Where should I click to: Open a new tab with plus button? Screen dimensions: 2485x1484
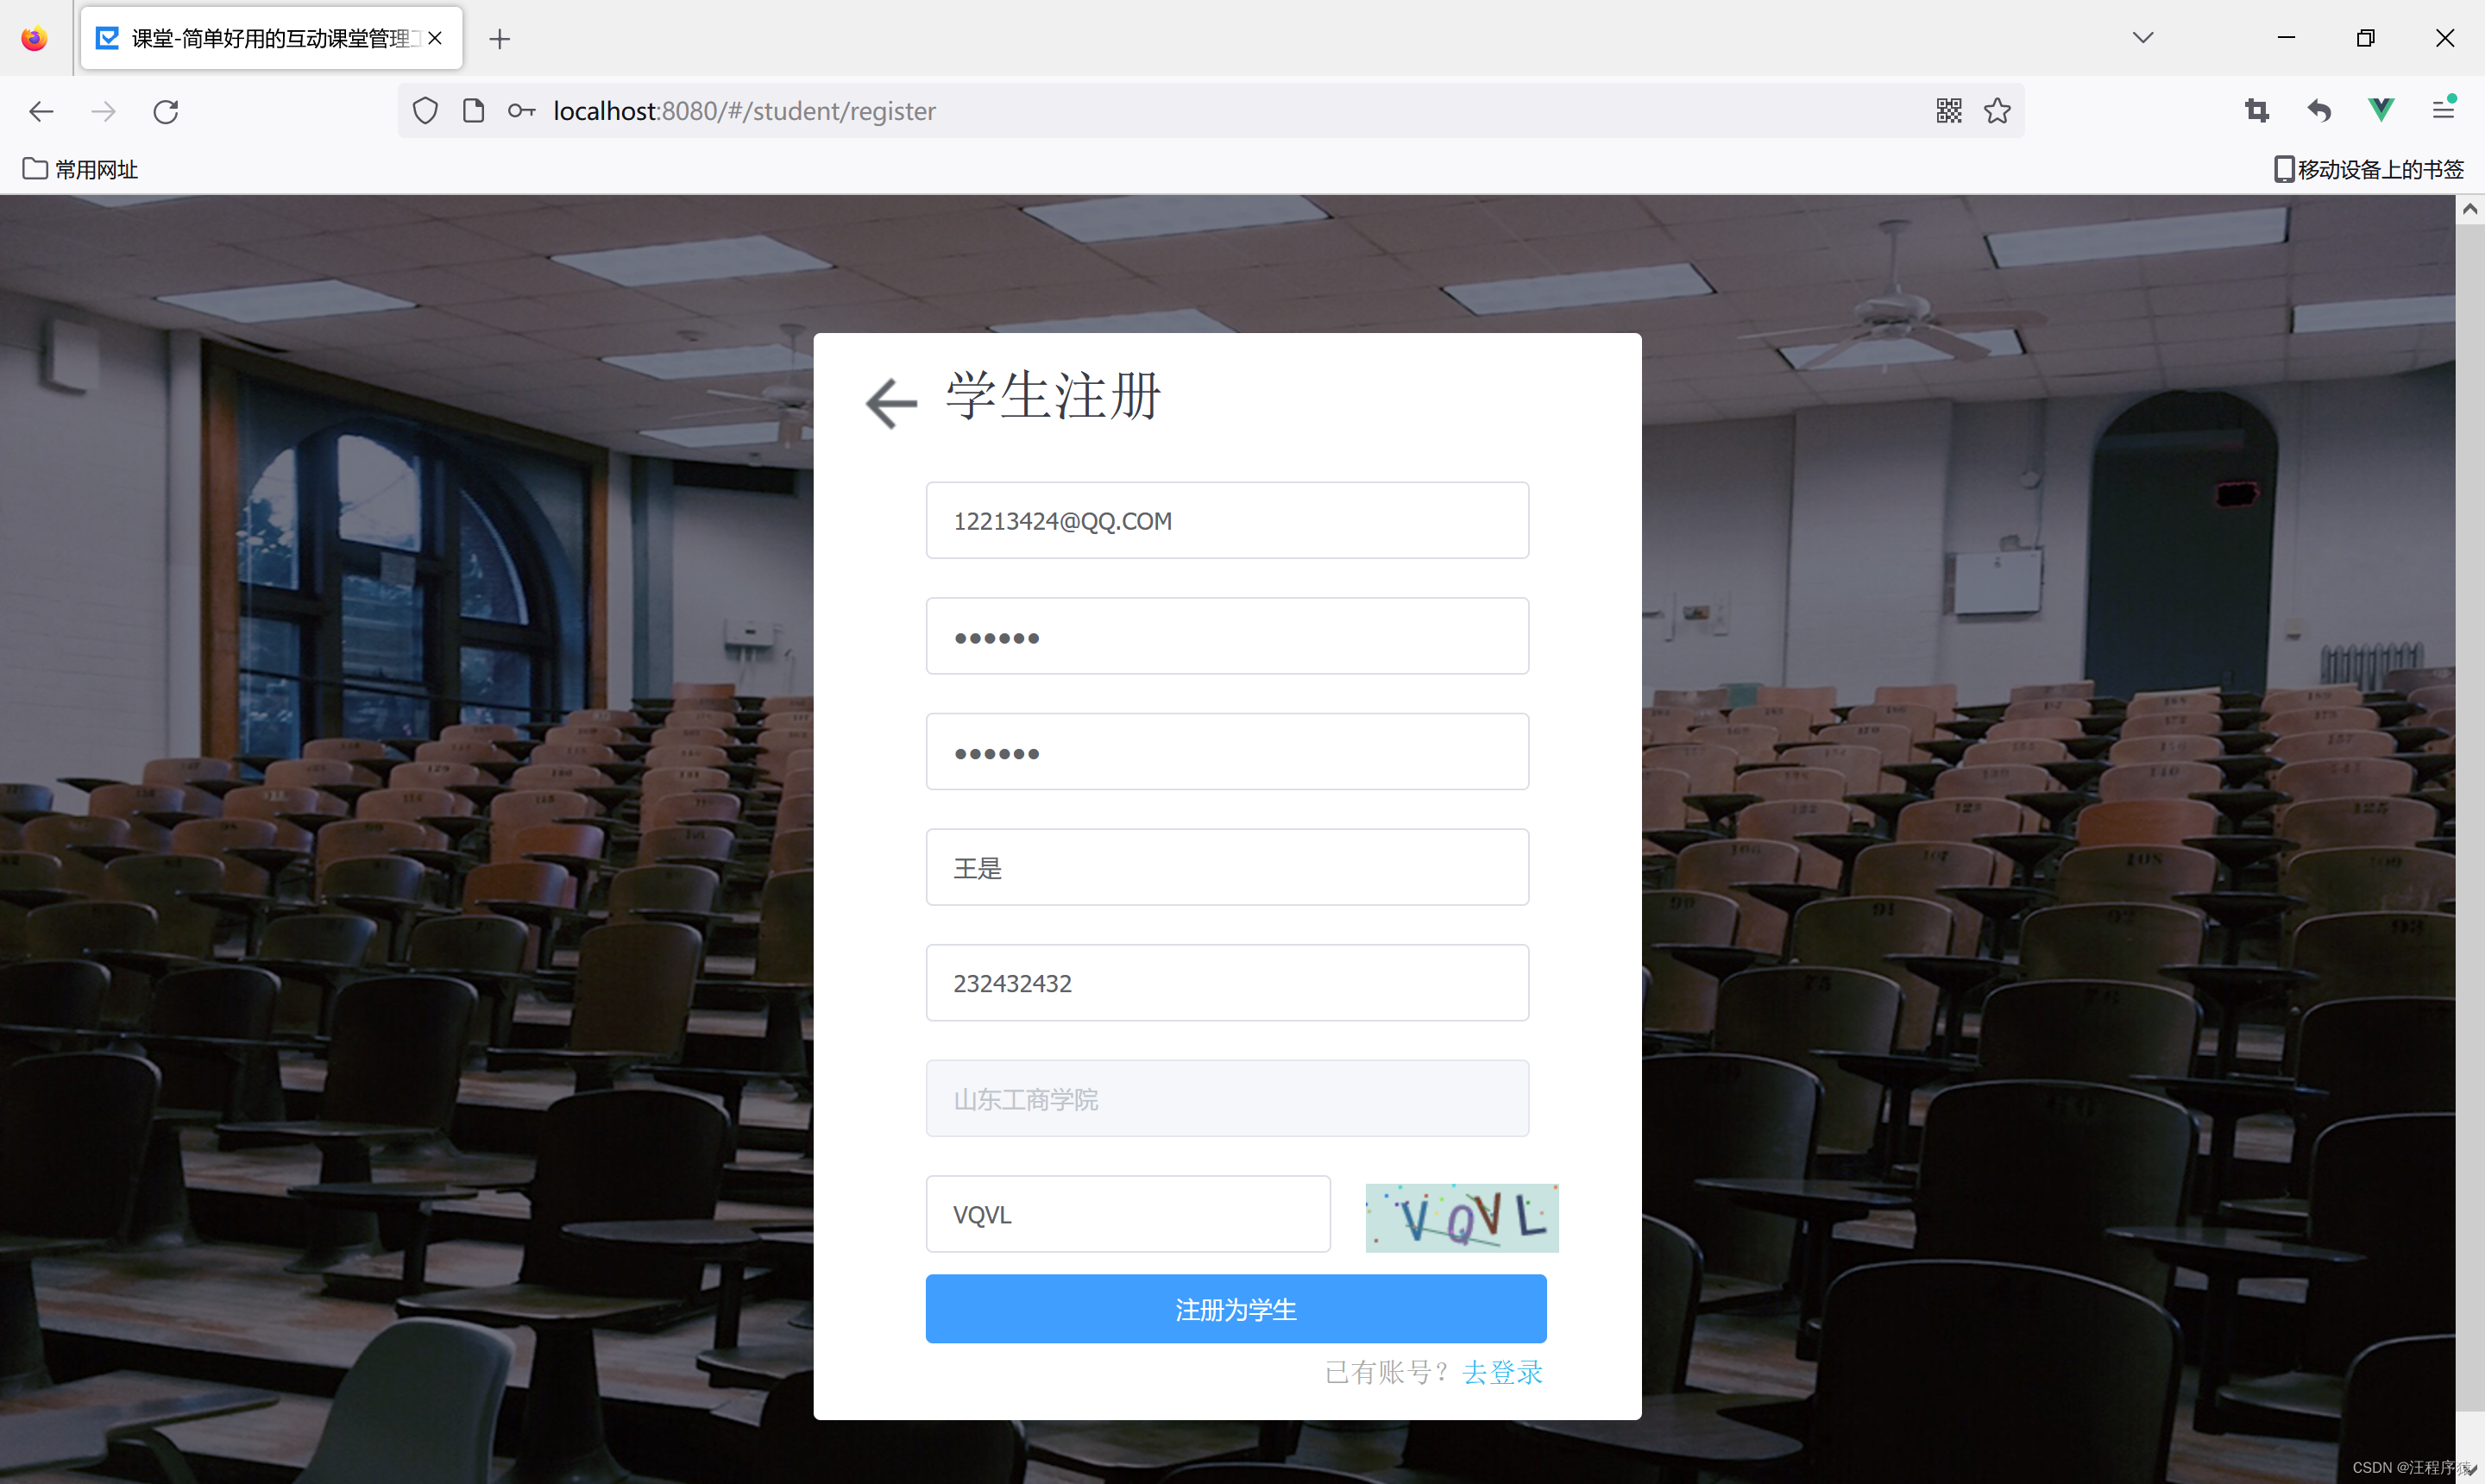pos(500,39)
